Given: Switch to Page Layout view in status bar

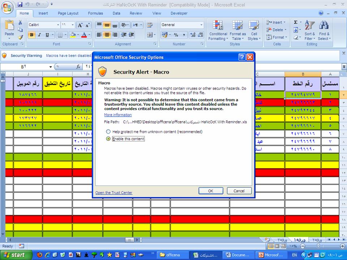Looking at the screenshot, I should click(x=277, y=246).
